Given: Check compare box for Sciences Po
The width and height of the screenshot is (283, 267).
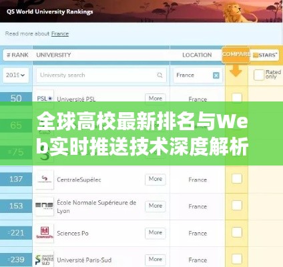Looking at the screenshot, I should [x=237, y=232].
